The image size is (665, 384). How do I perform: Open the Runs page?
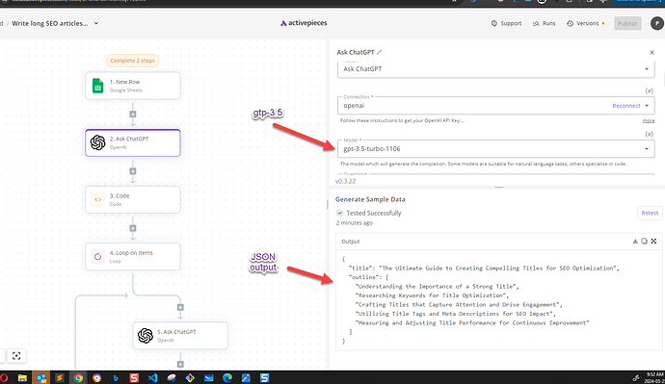point(545,23)
